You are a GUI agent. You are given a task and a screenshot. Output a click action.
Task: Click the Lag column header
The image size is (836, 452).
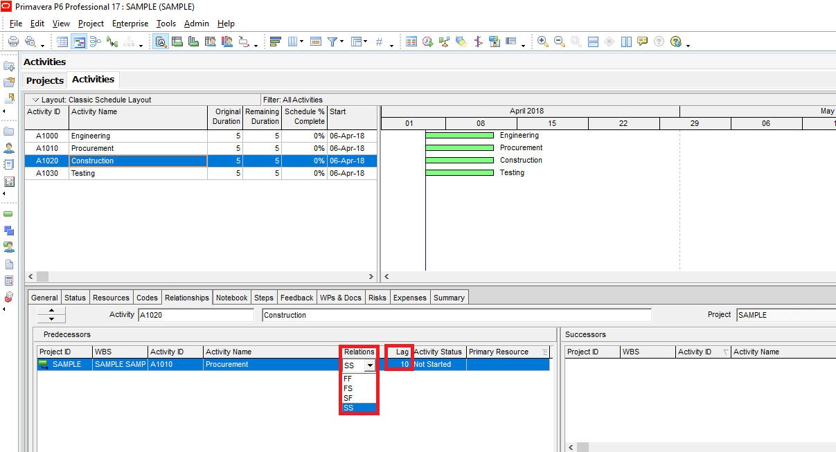click(398, 352)
